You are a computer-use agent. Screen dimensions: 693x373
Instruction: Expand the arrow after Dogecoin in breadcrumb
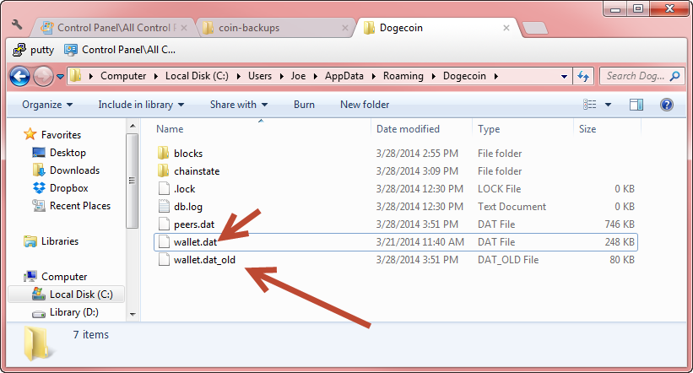pos(495,77)
